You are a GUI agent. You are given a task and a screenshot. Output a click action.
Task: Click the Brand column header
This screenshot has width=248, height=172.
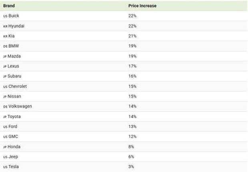point(9,6)
